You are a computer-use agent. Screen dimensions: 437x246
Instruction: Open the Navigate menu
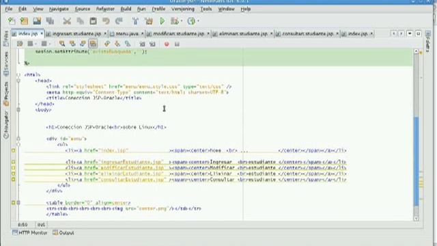click(59, 9)
